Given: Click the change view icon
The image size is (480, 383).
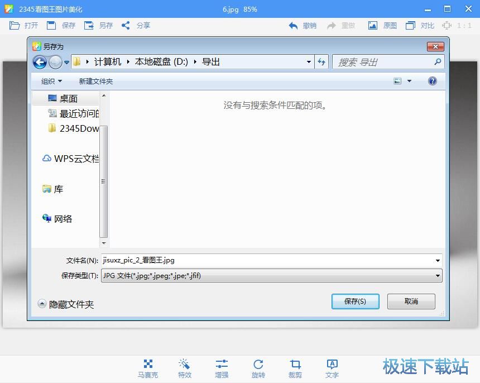Looking at the screenshot, I should coord(397,81).
